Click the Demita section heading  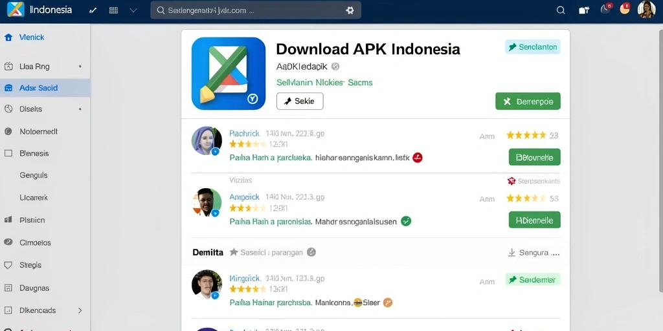[208, 253]
